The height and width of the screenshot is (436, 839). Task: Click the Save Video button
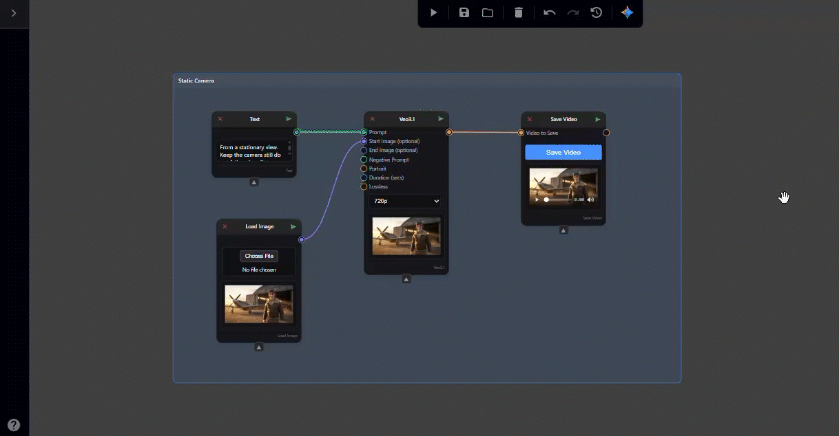563,152
